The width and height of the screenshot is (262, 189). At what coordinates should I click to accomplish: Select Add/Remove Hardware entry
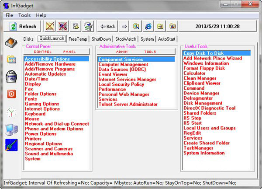(x=50, y=64)
